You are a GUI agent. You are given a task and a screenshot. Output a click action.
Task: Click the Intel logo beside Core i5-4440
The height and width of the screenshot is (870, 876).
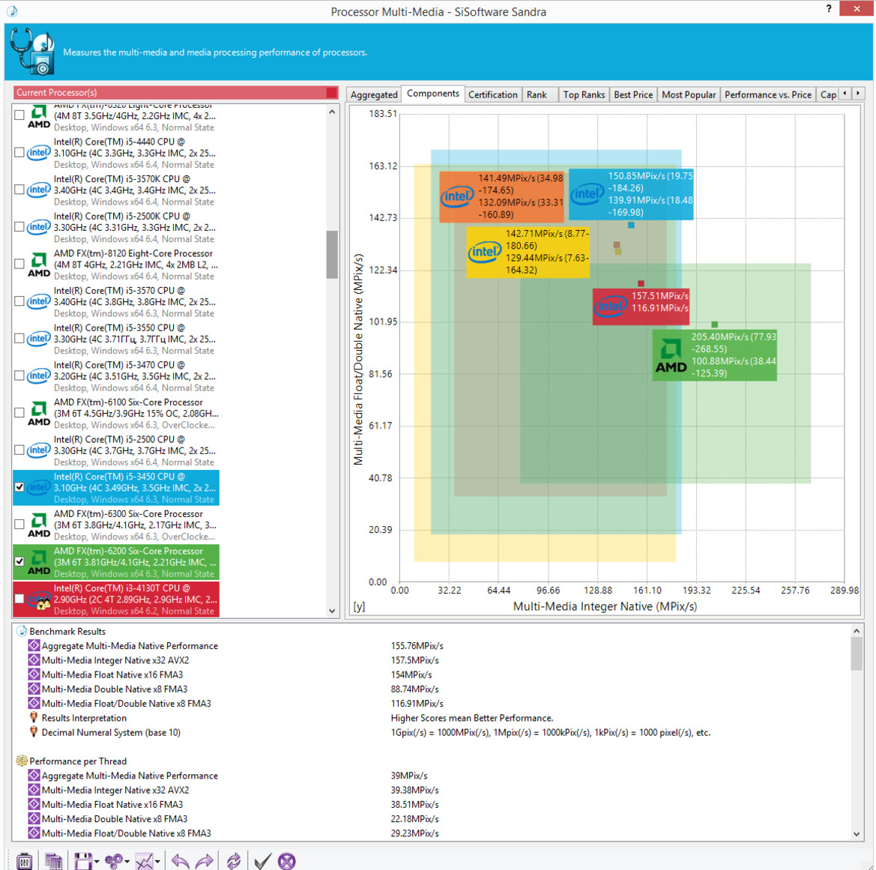click(x=38, y=153)
